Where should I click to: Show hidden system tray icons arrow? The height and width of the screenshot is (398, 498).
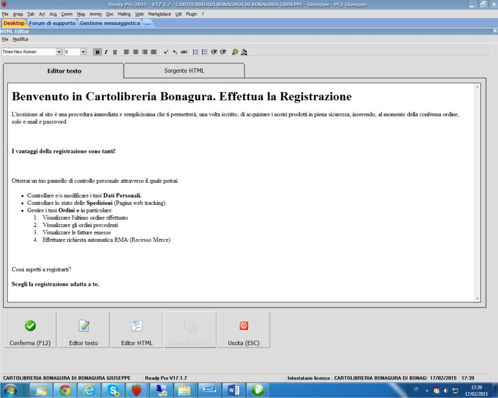(x=427, y=390)
